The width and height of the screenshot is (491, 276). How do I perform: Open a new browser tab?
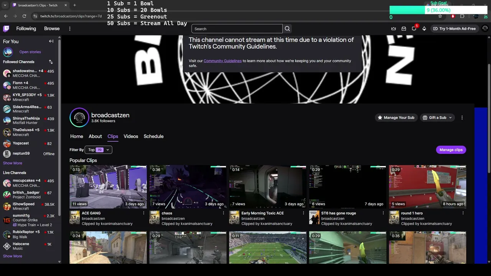click(74, 5)
